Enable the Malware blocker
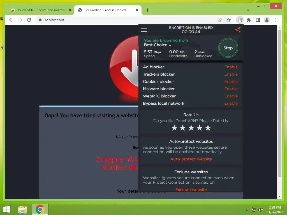The height and width of the screenshot is (215, 287). pos(231,89)
